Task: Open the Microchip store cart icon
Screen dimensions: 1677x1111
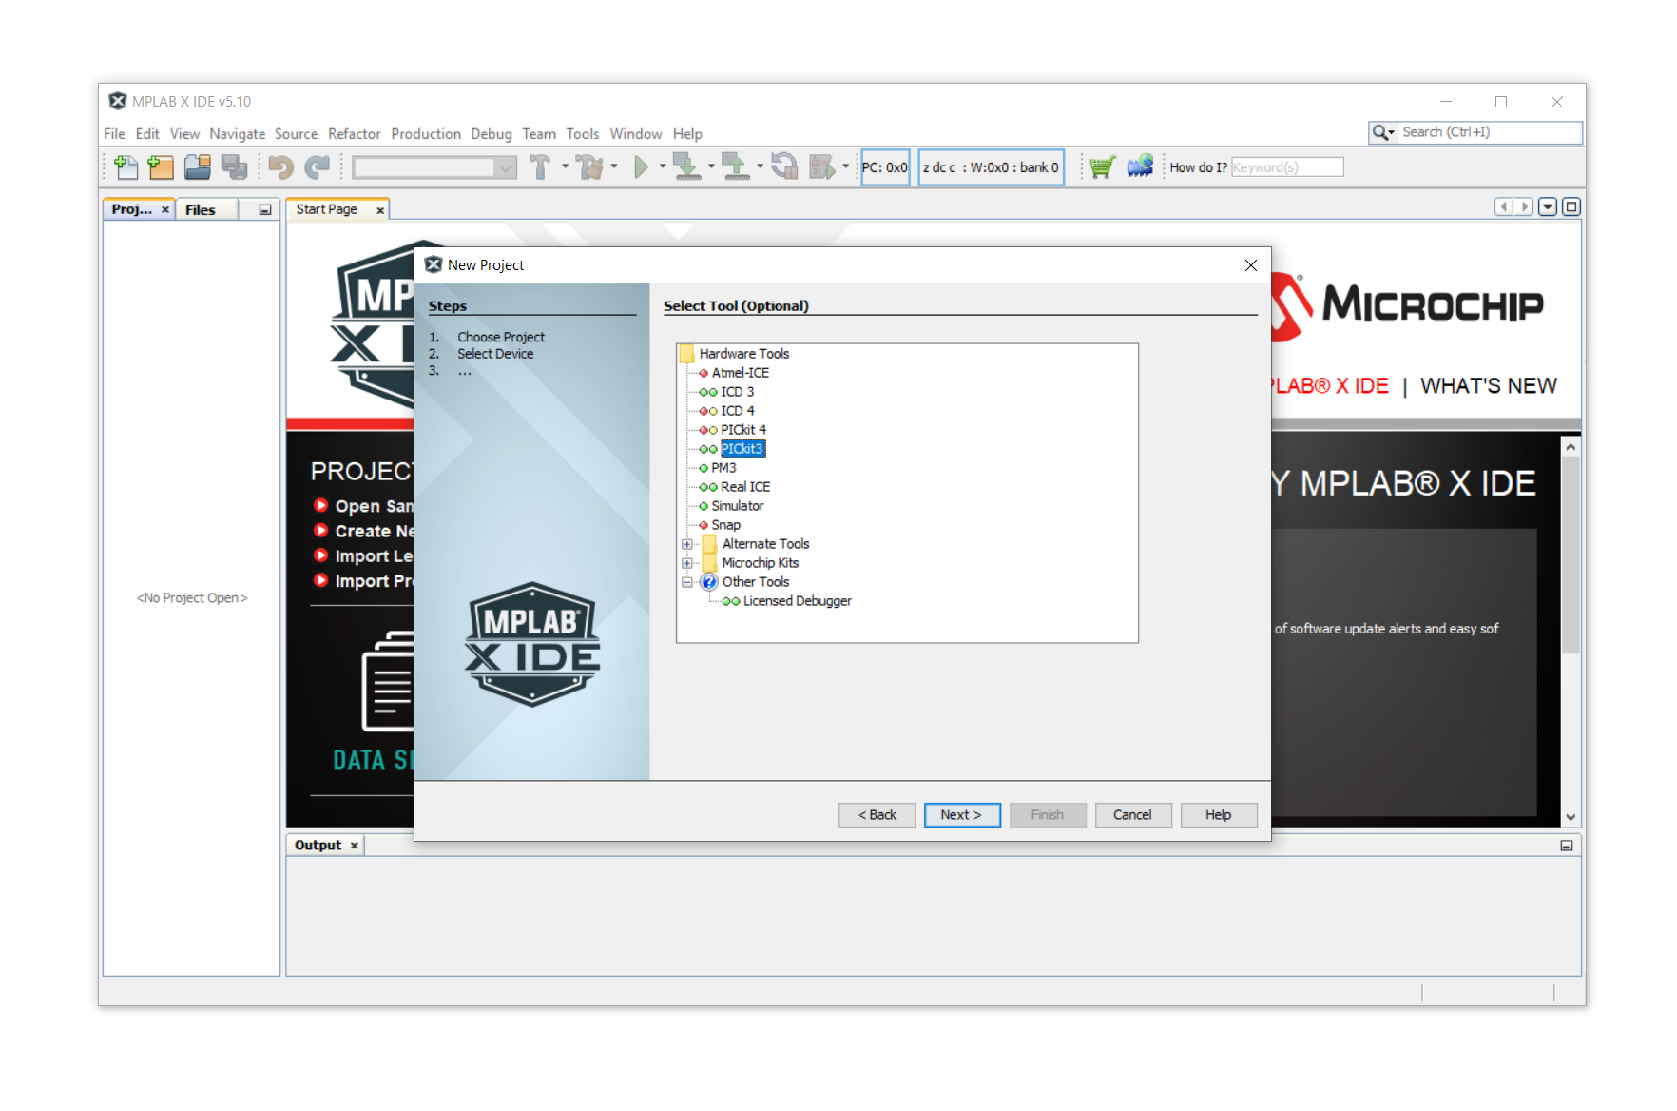Action: [1102, 167]
